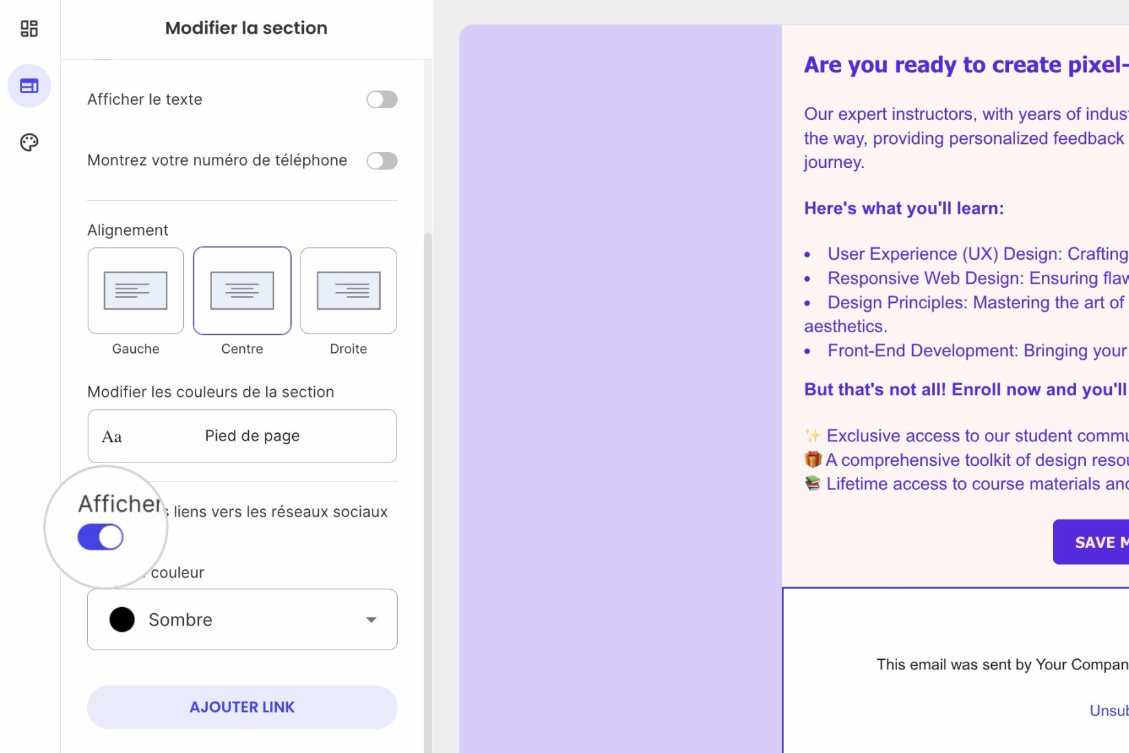Disable the social network links toggle
Screen dimensions: 1129x753
click(x=100, y=537)
